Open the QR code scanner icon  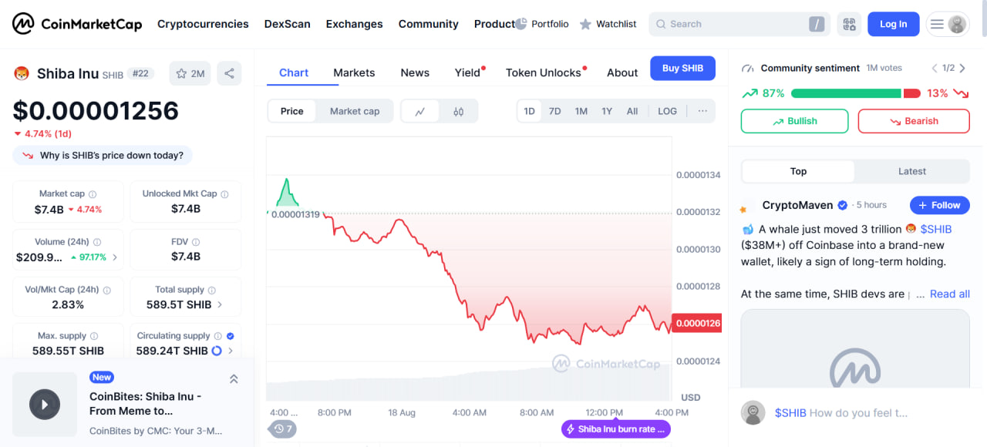[x=849, y=24]
